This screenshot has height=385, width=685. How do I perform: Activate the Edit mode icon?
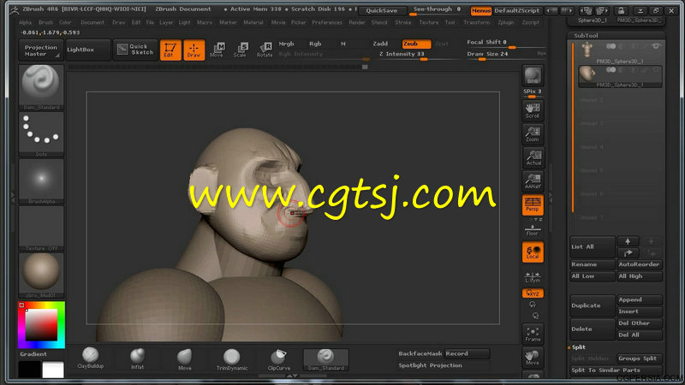pyautogui.click(x=170, y=50)
